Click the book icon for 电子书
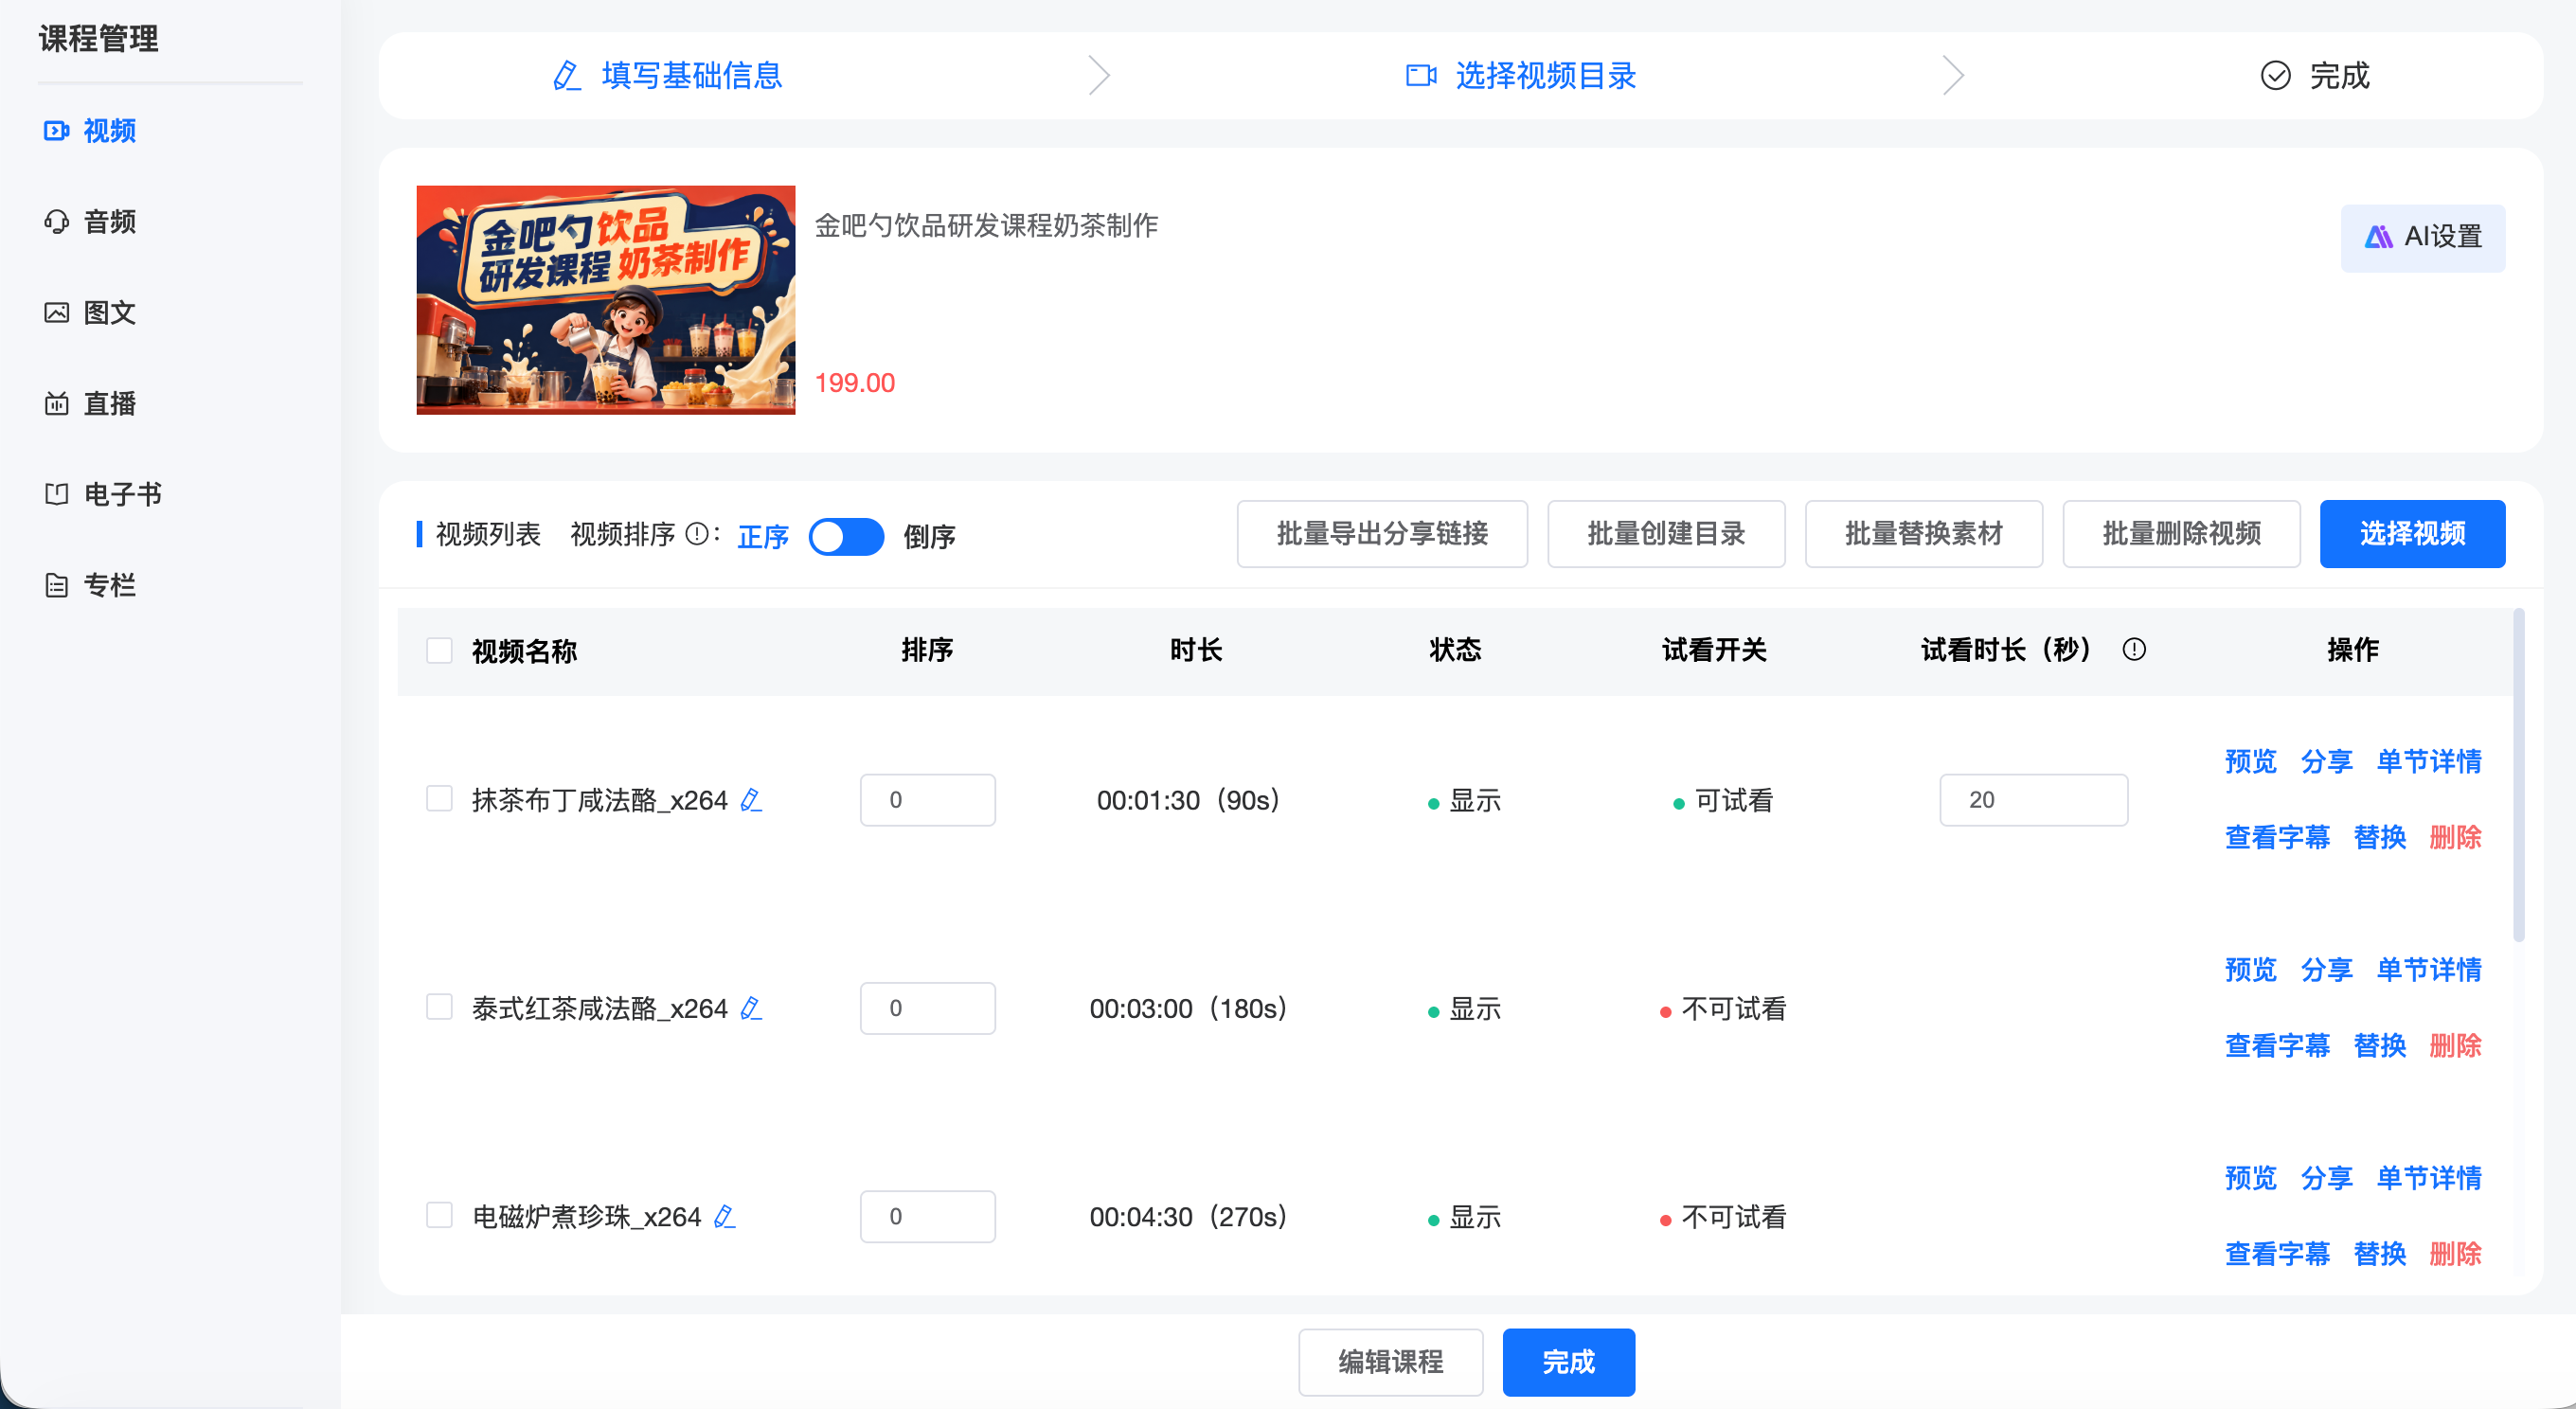This screenshot has width=2576, height=1409. [x=56, y=494]
